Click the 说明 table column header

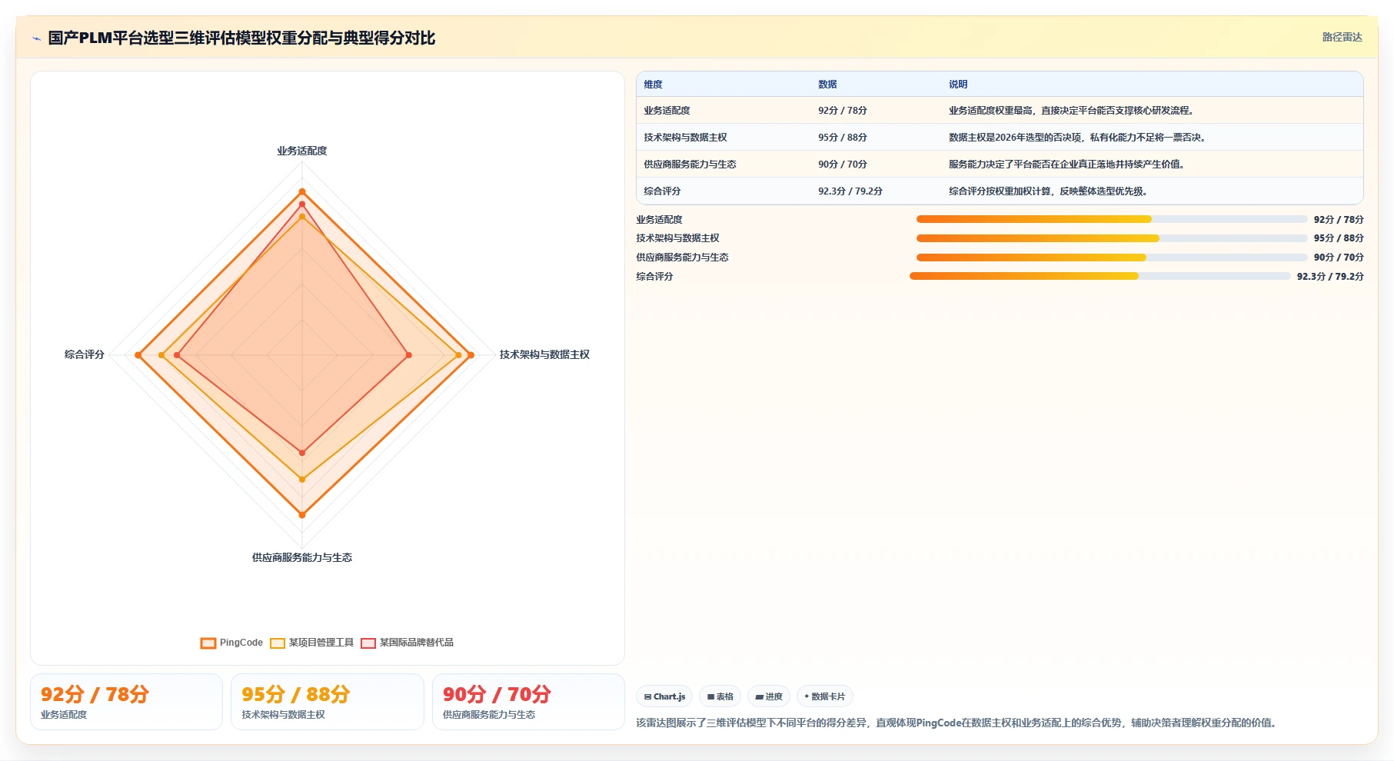pos(958,85)
